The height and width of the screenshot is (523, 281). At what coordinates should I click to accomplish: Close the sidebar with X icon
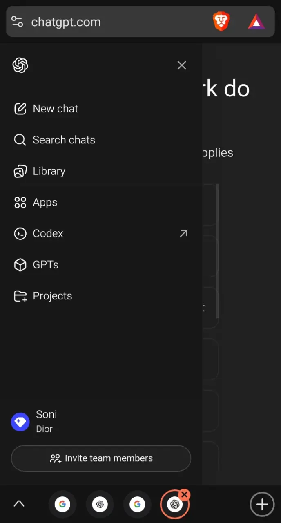(x=182, y=65)
